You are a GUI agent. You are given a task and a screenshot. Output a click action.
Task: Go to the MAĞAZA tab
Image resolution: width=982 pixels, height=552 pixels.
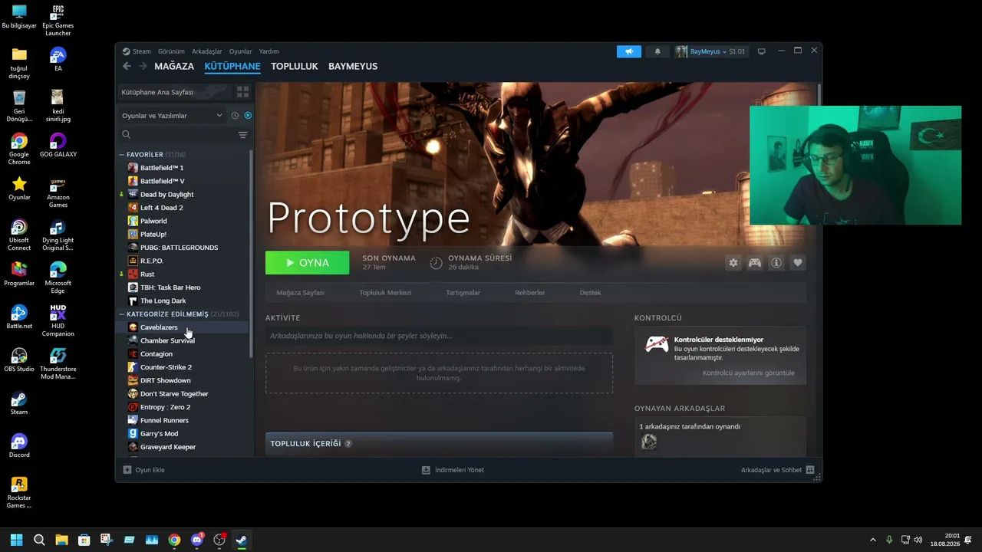pyautogui.click(x=174, y=67)
